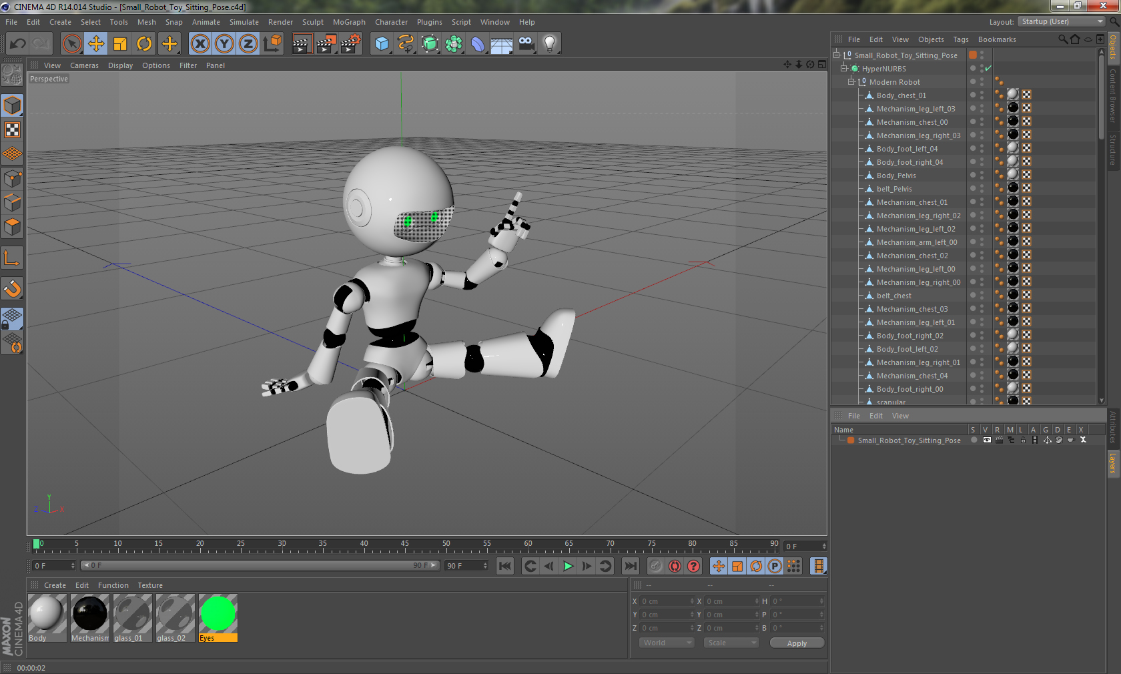Click the X position input field
The height and width of the screenshot is (674, 1121).
click(x=667, y=601)
